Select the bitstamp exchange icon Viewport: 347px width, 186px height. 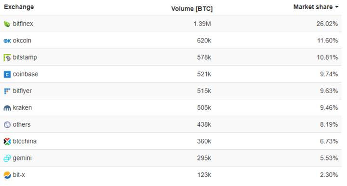coord(7,57)
